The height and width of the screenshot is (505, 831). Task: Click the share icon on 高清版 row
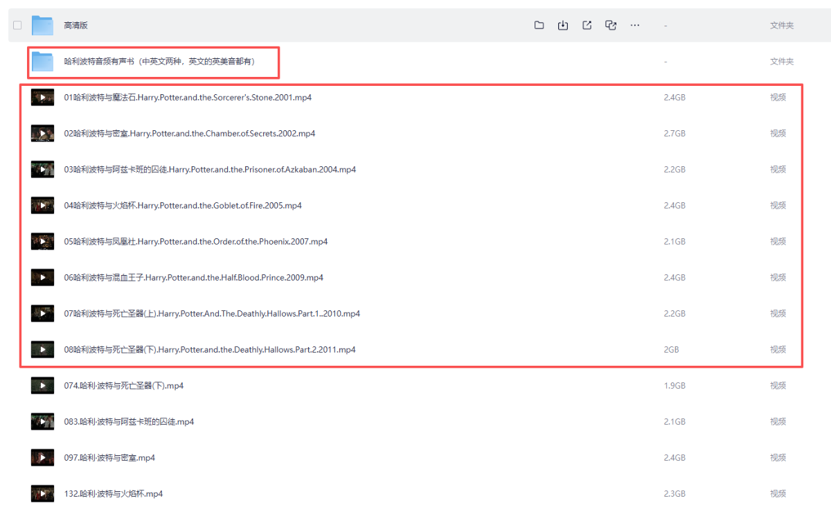587,26
